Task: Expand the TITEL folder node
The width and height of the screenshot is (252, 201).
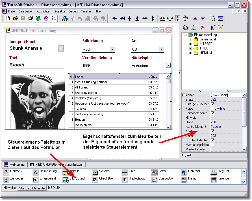Action: pyautogui.click(x=190, y=48)
